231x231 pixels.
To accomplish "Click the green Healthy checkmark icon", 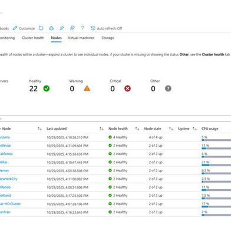I will 47,88.
